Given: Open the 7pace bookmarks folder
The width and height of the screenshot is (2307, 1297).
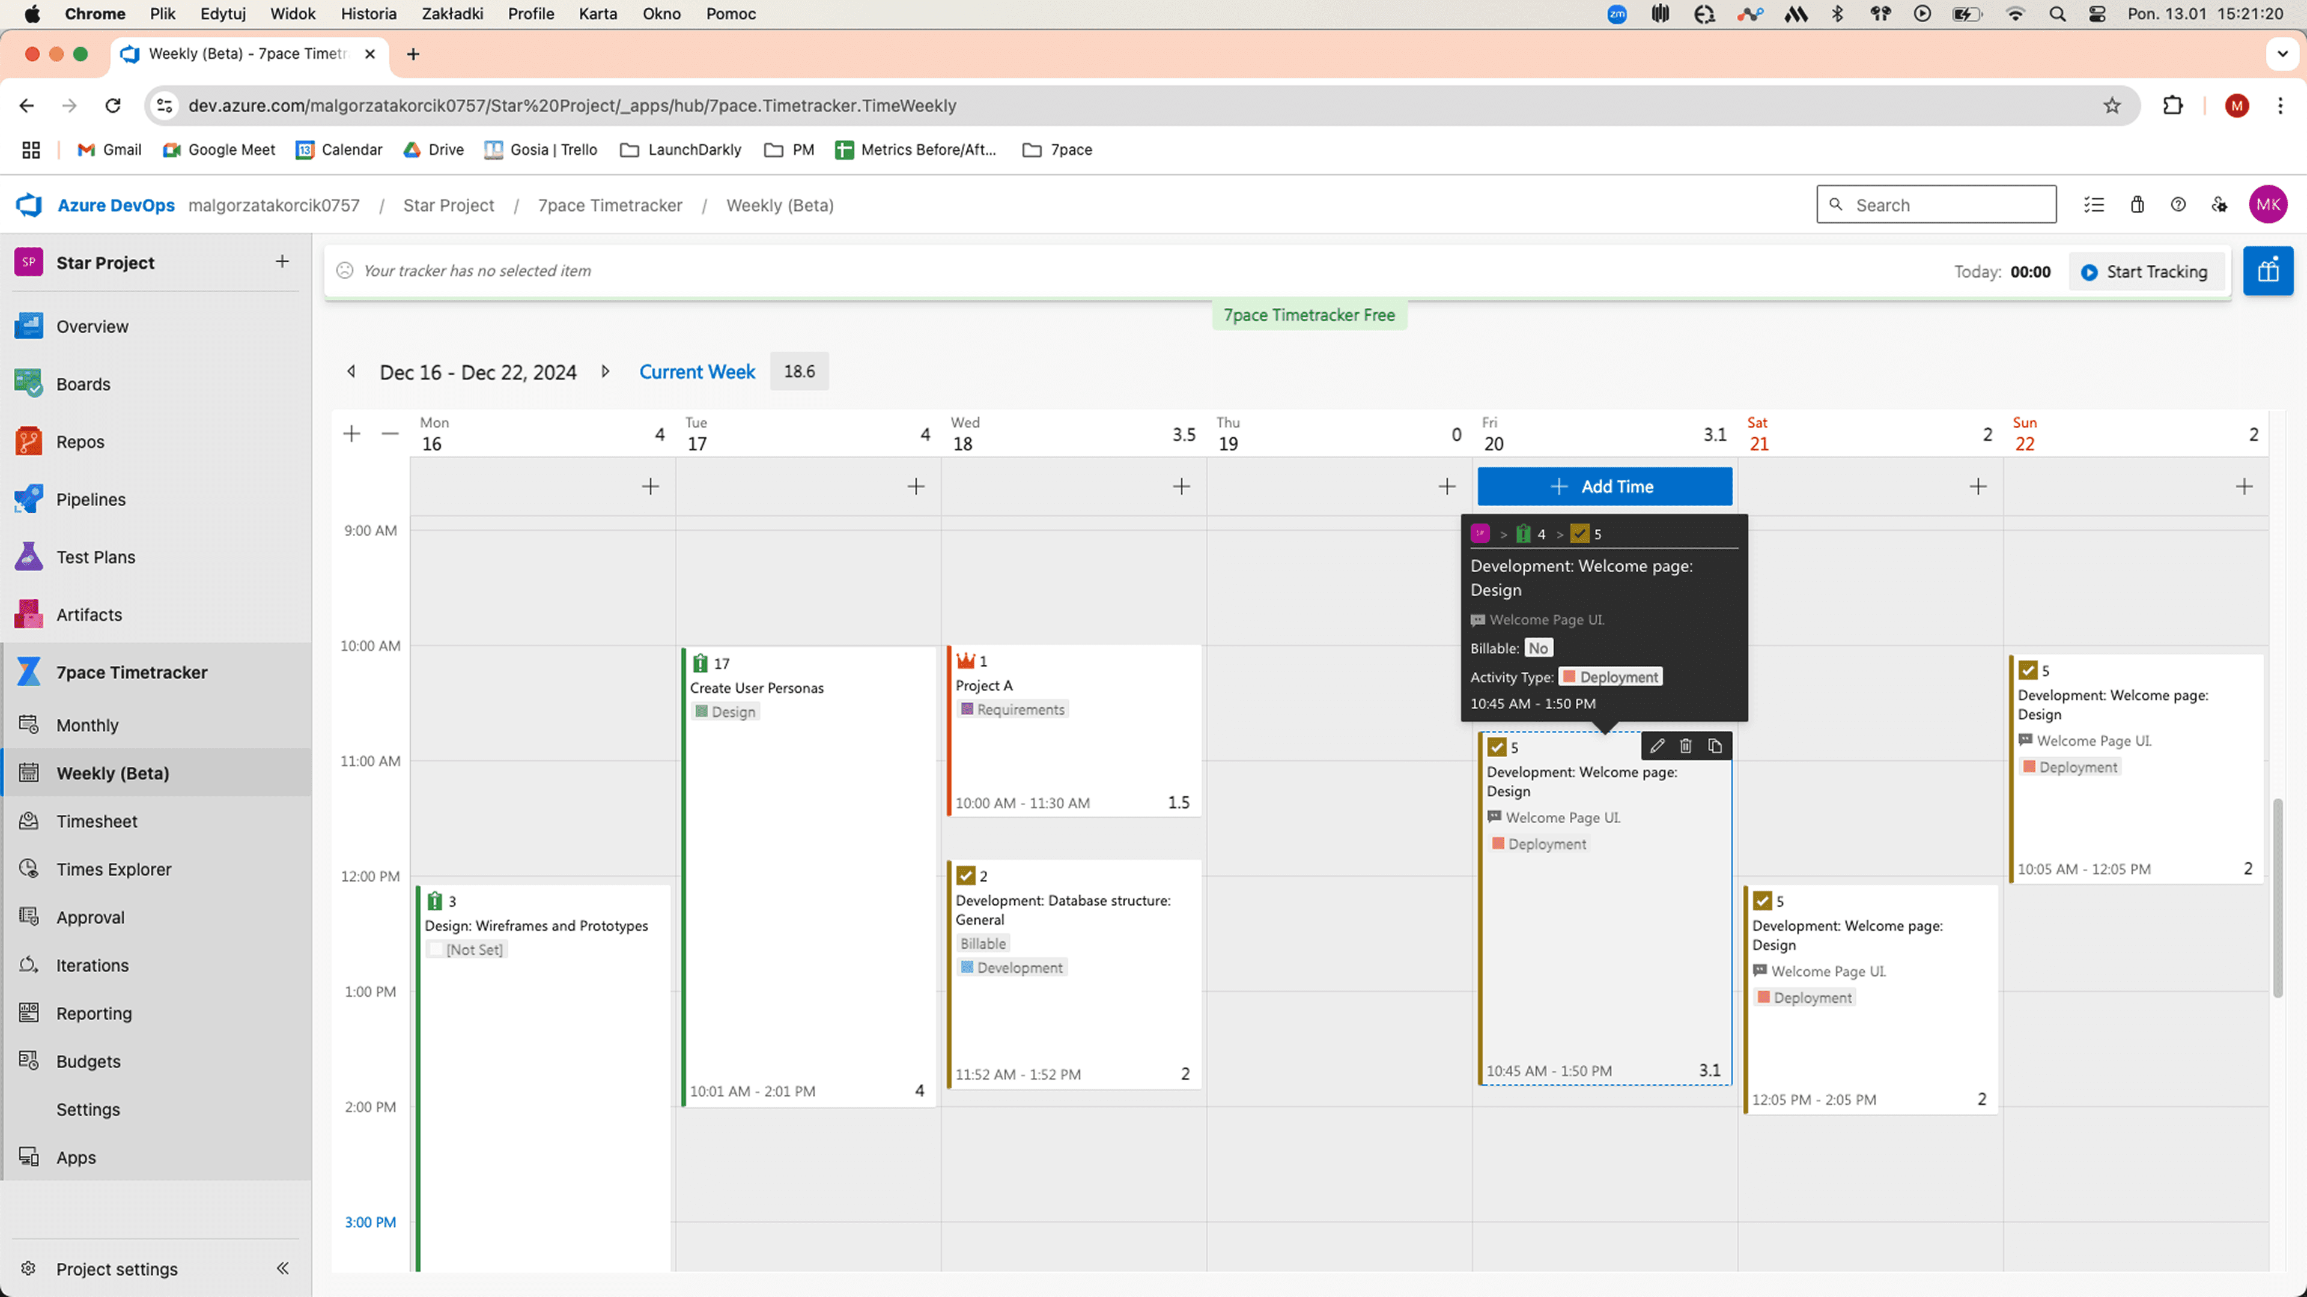Looking at the screenshot, I should [1057, 150].
